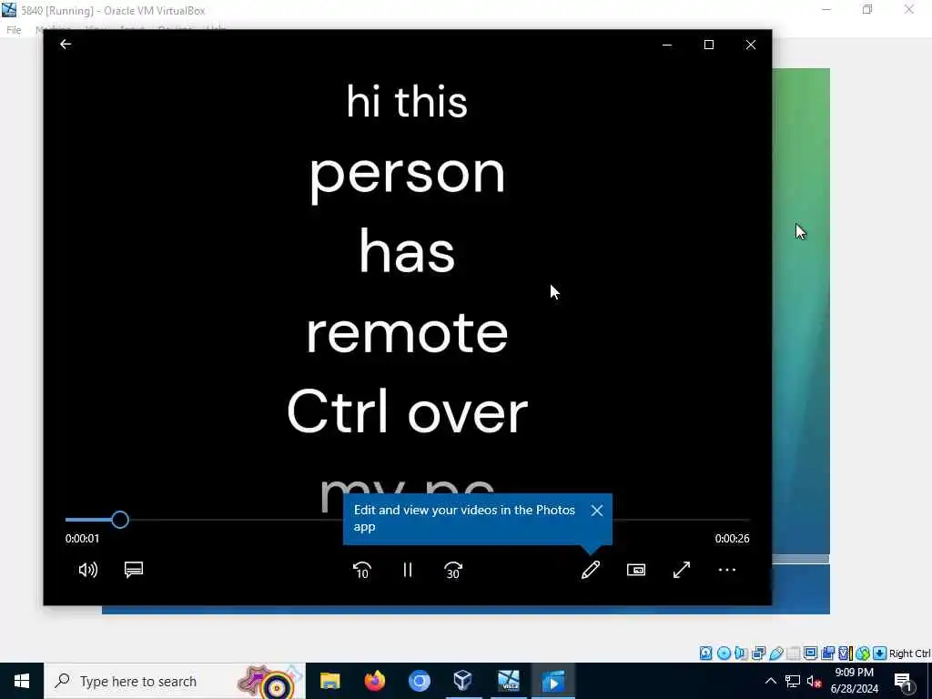
Task: Open the blue circle browser on taskbar
Action: click(x=419, y=681)
